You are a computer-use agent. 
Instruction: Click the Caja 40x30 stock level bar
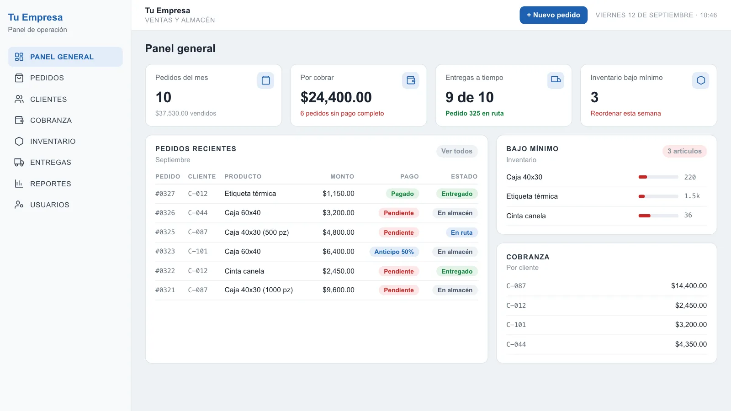click(x=658, y=177)
